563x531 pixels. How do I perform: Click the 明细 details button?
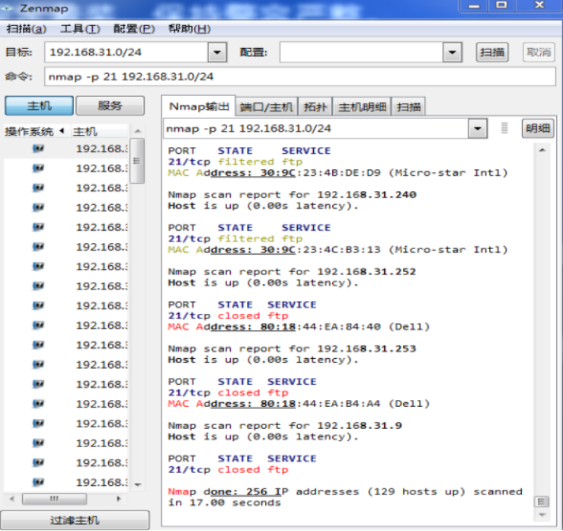[538, 129]
